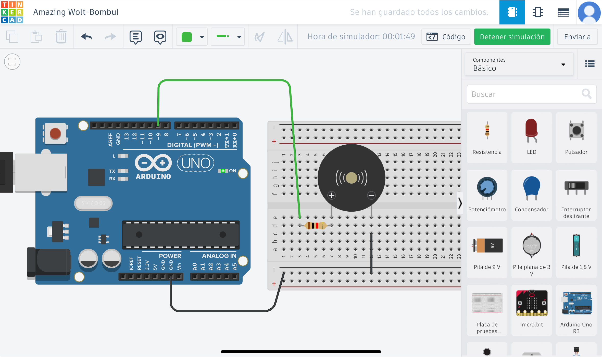Screen dimensions: 602x357
Task: Toggle notes visibility eye icon
Action: coord(160,37)
